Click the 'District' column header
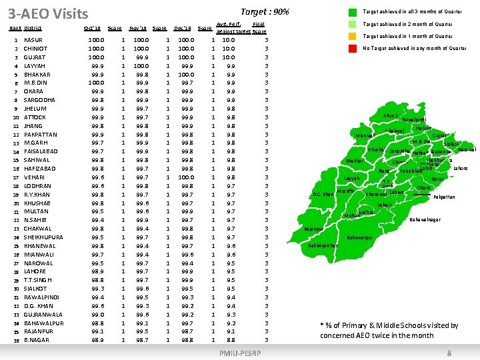This screenshot has width=480, height=360. pos(33,28)
